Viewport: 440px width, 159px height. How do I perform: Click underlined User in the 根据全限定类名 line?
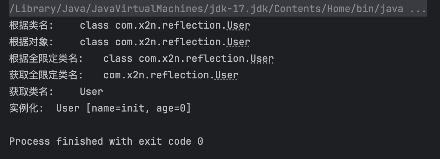coord(262,59)
